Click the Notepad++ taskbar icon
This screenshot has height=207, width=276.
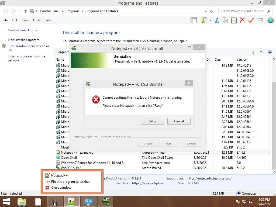(x=72, y=202)
